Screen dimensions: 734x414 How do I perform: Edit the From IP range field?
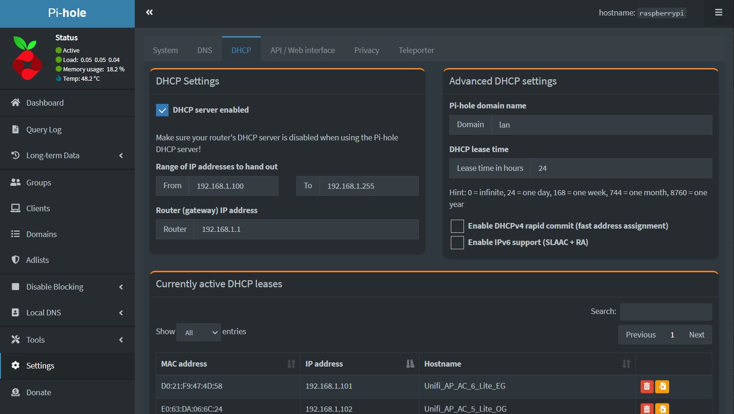233,186
